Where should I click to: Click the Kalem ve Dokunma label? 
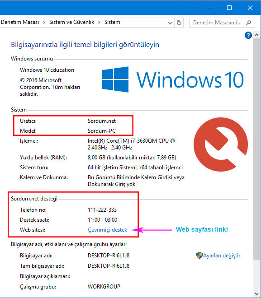pos(44,177)
